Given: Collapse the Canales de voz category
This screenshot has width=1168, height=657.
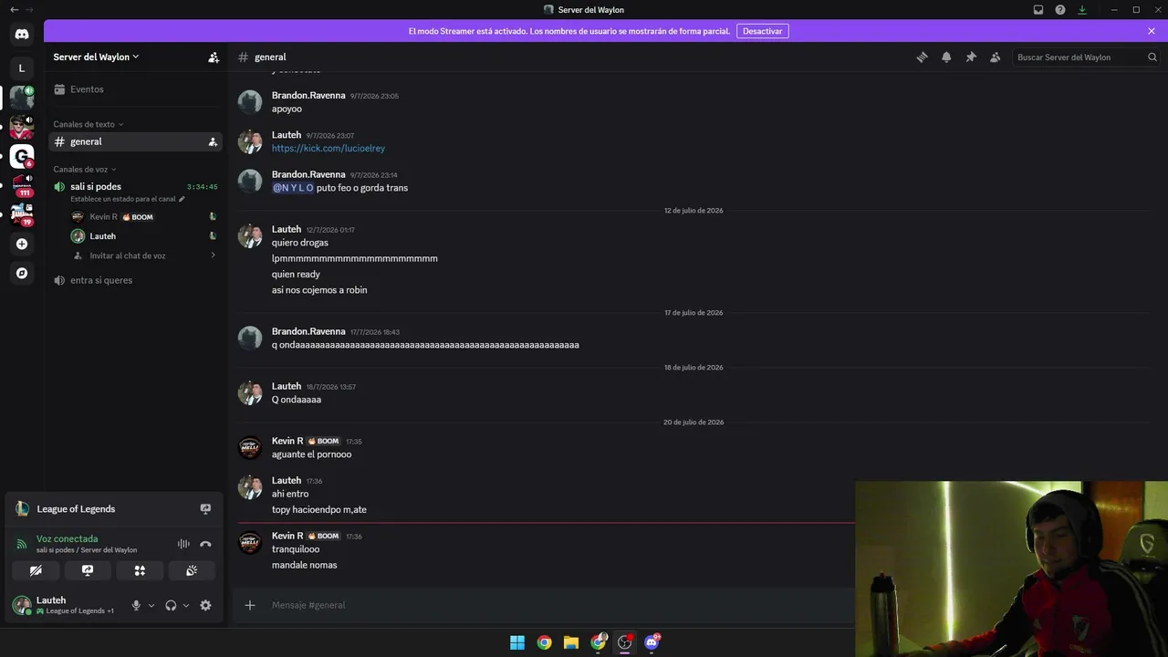Looking at the screenshot, I should point(84,170).
